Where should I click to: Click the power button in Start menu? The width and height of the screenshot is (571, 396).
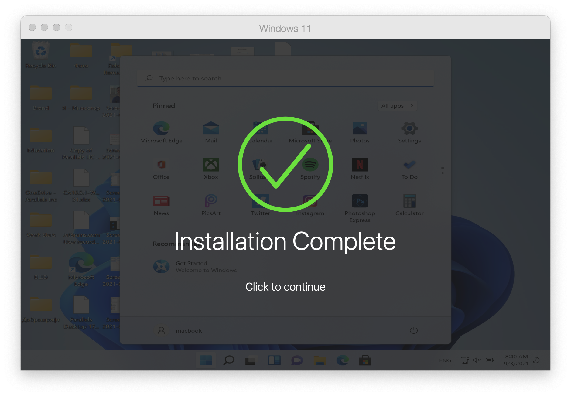coord(413,330)
